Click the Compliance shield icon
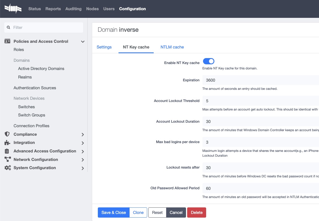Screen dimensions: 319x221 coord(7,134)
